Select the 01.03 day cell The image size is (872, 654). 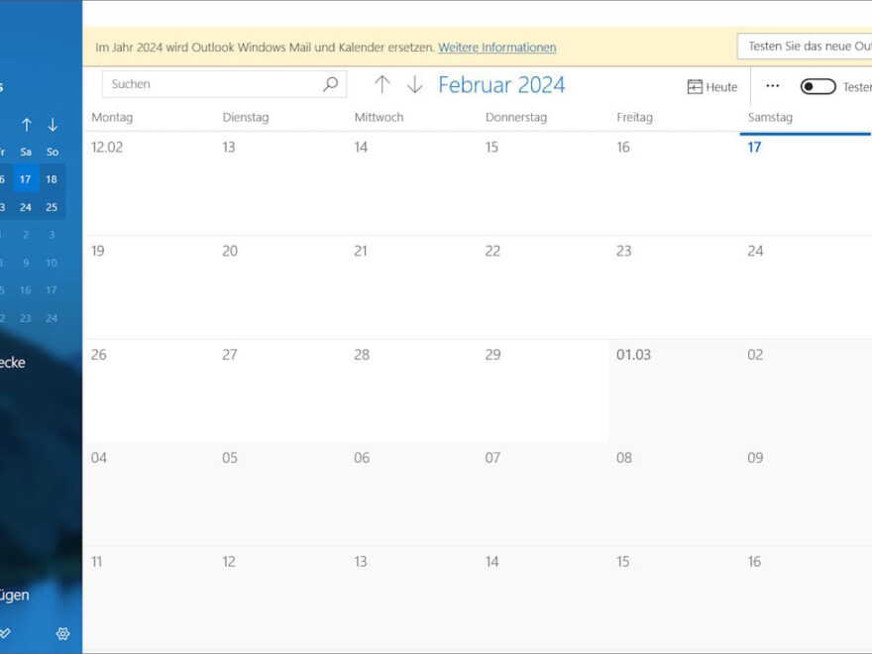click(x=674, y=391)
